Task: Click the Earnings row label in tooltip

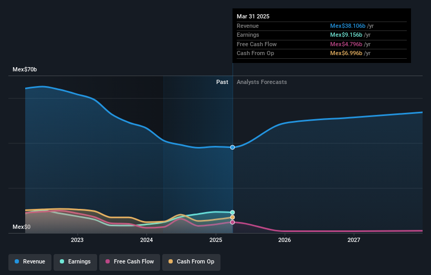Action: (x=248, y=35)
